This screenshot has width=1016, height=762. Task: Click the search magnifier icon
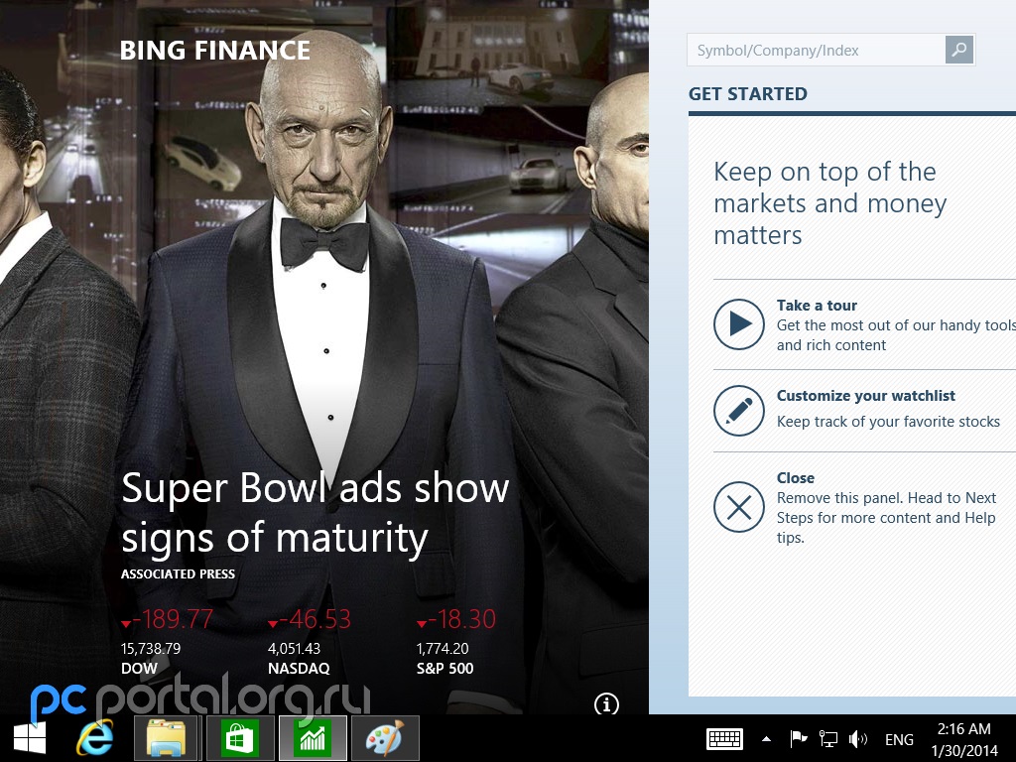958,51
